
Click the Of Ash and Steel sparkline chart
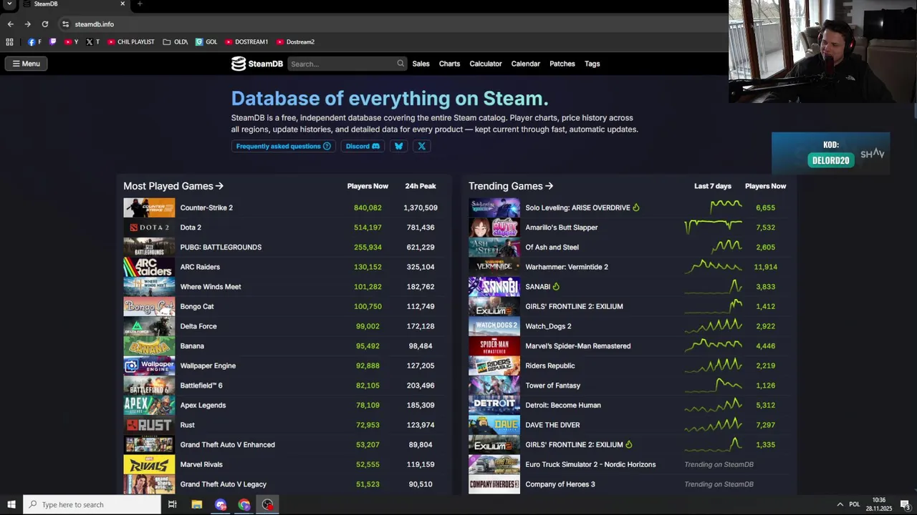[713, 247]
